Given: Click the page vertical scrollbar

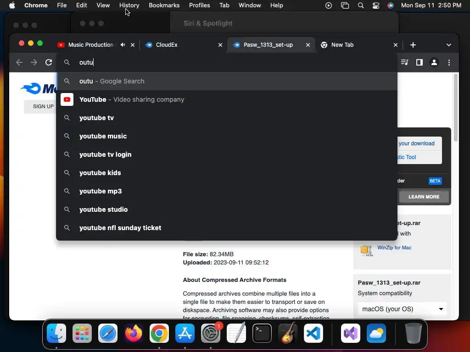Looking at the screenshot, I should (456, 108).
